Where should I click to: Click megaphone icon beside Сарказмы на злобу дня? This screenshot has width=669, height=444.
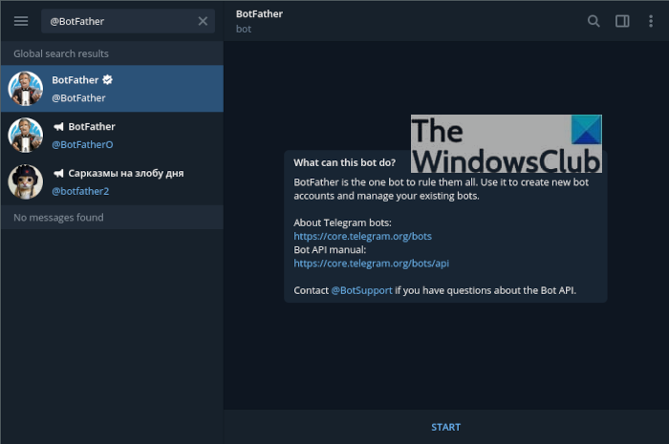[x=58, y=173]
